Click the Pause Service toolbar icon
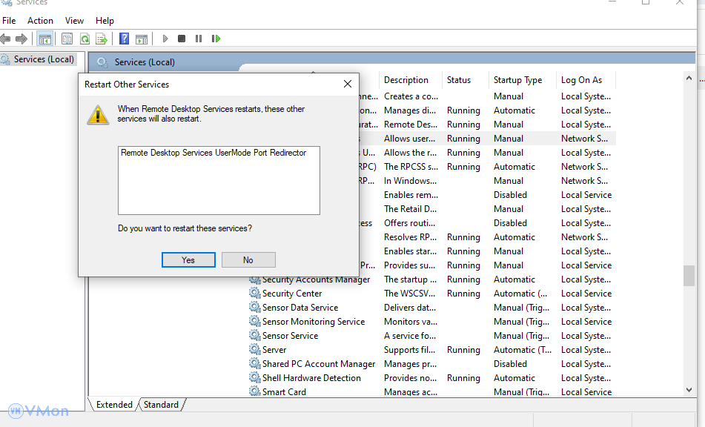Screen dimensions: 705x427 (x=199, y=39)
